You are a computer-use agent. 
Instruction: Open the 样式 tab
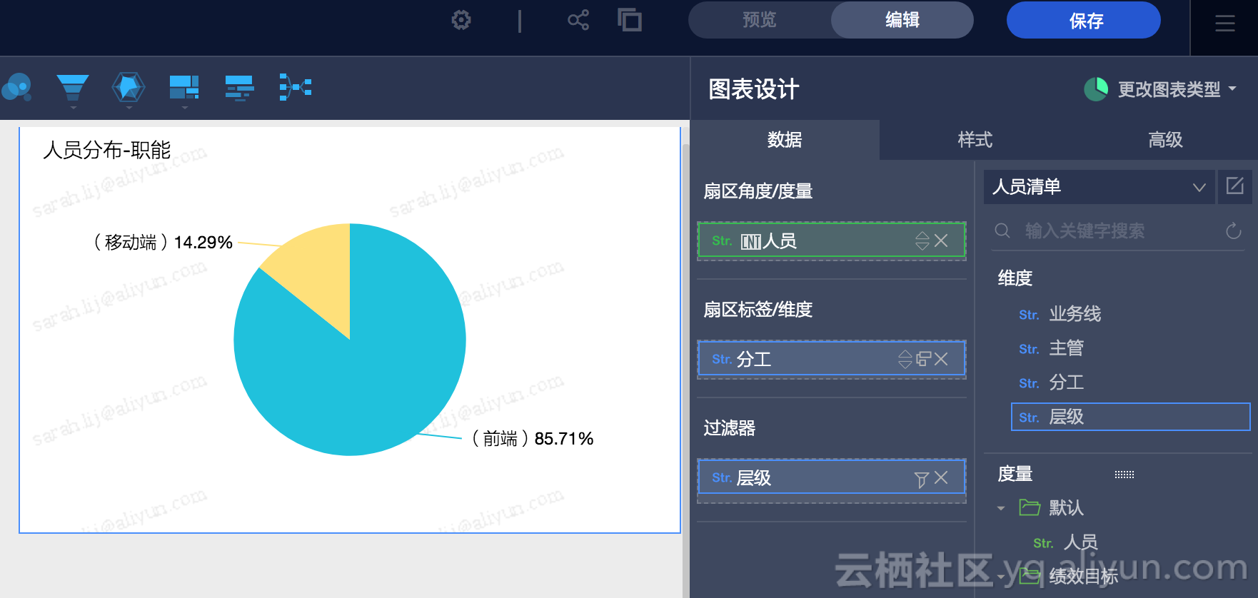(x=975, y=140)
